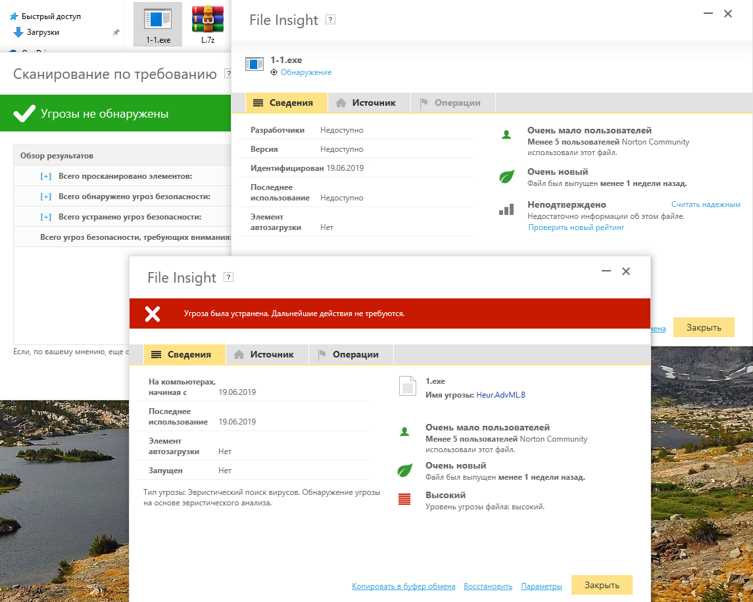Click Проверить новый рейтинг link

tap(576, 227)
